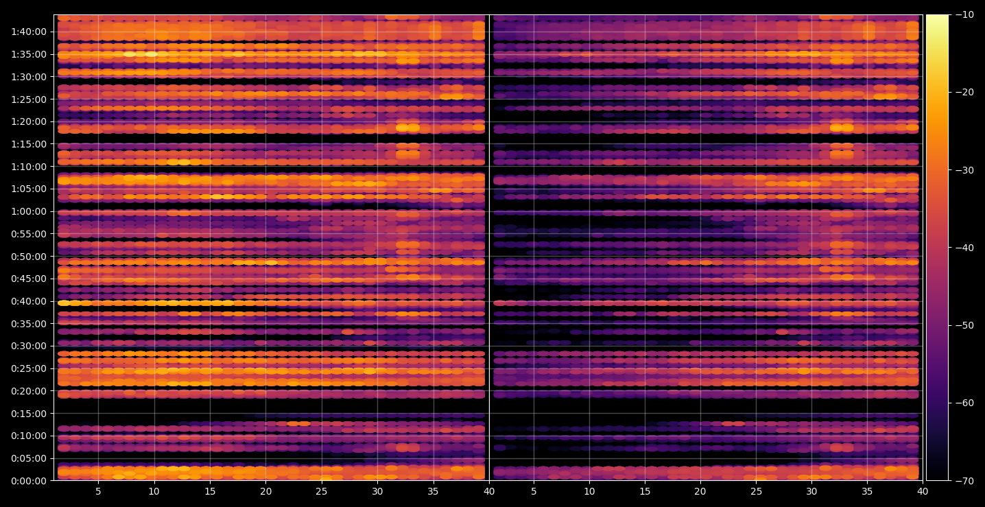This screenshot has height=507, width=985.
Task: Click x-axis label 15 of the right heatmap
Action: click(645, 491)
